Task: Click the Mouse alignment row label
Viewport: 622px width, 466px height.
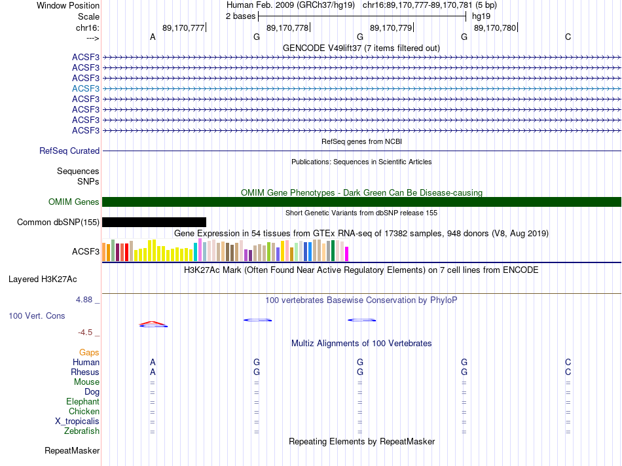Action: (86, 382)
